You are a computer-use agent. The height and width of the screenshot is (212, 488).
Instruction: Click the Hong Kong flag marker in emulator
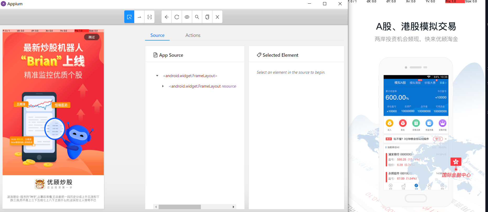point(456,162)
